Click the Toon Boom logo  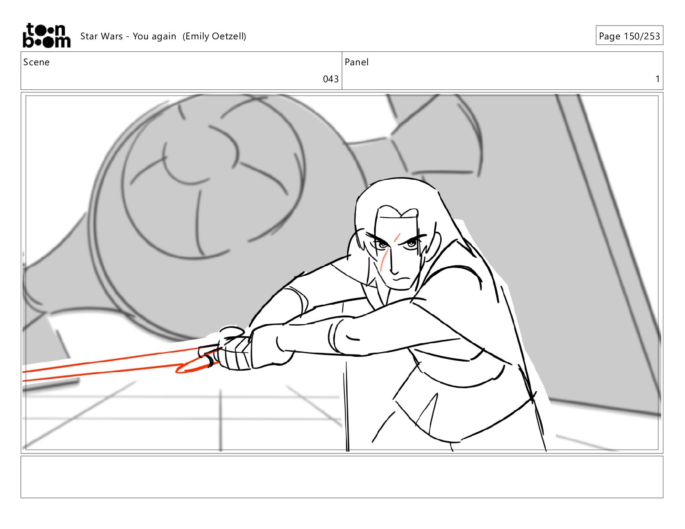(x=46, y=35)
